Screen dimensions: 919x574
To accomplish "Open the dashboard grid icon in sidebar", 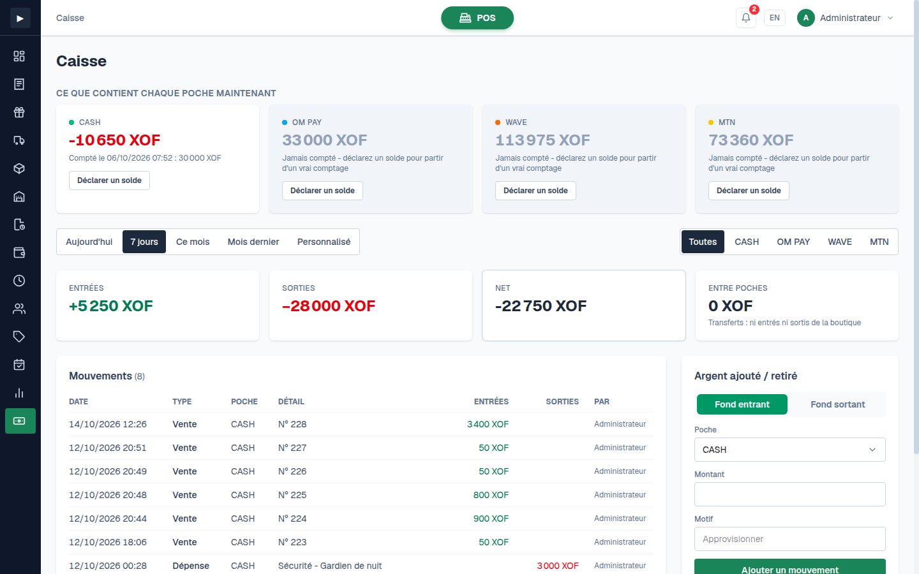I will pyautogui.click(x=19, y=56).
